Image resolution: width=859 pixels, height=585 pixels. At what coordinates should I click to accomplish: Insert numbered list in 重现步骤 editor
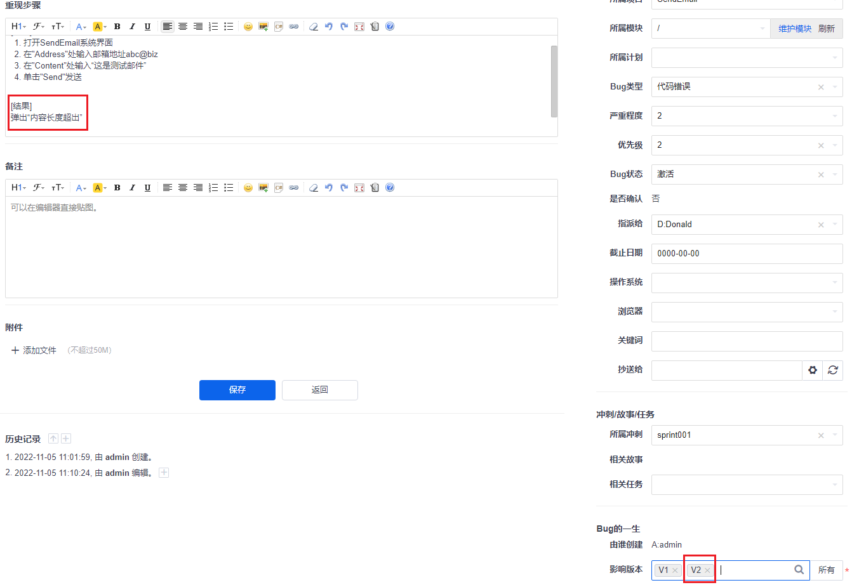[x=213, y=27]
